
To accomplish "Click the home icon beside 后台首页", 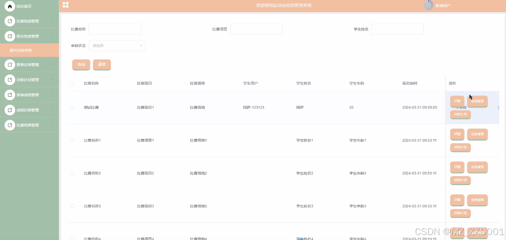I will point(10,6).
